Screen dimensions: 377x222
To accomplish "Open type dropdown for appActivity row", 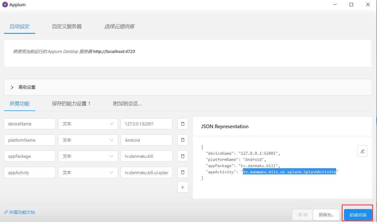I will click(88, 172).
